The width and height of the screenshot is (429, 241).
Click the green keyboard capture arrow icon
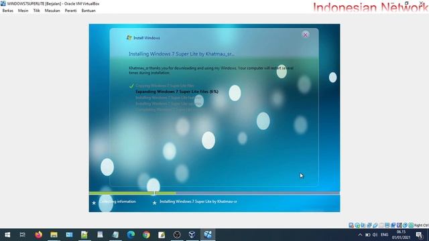point(411,225)
